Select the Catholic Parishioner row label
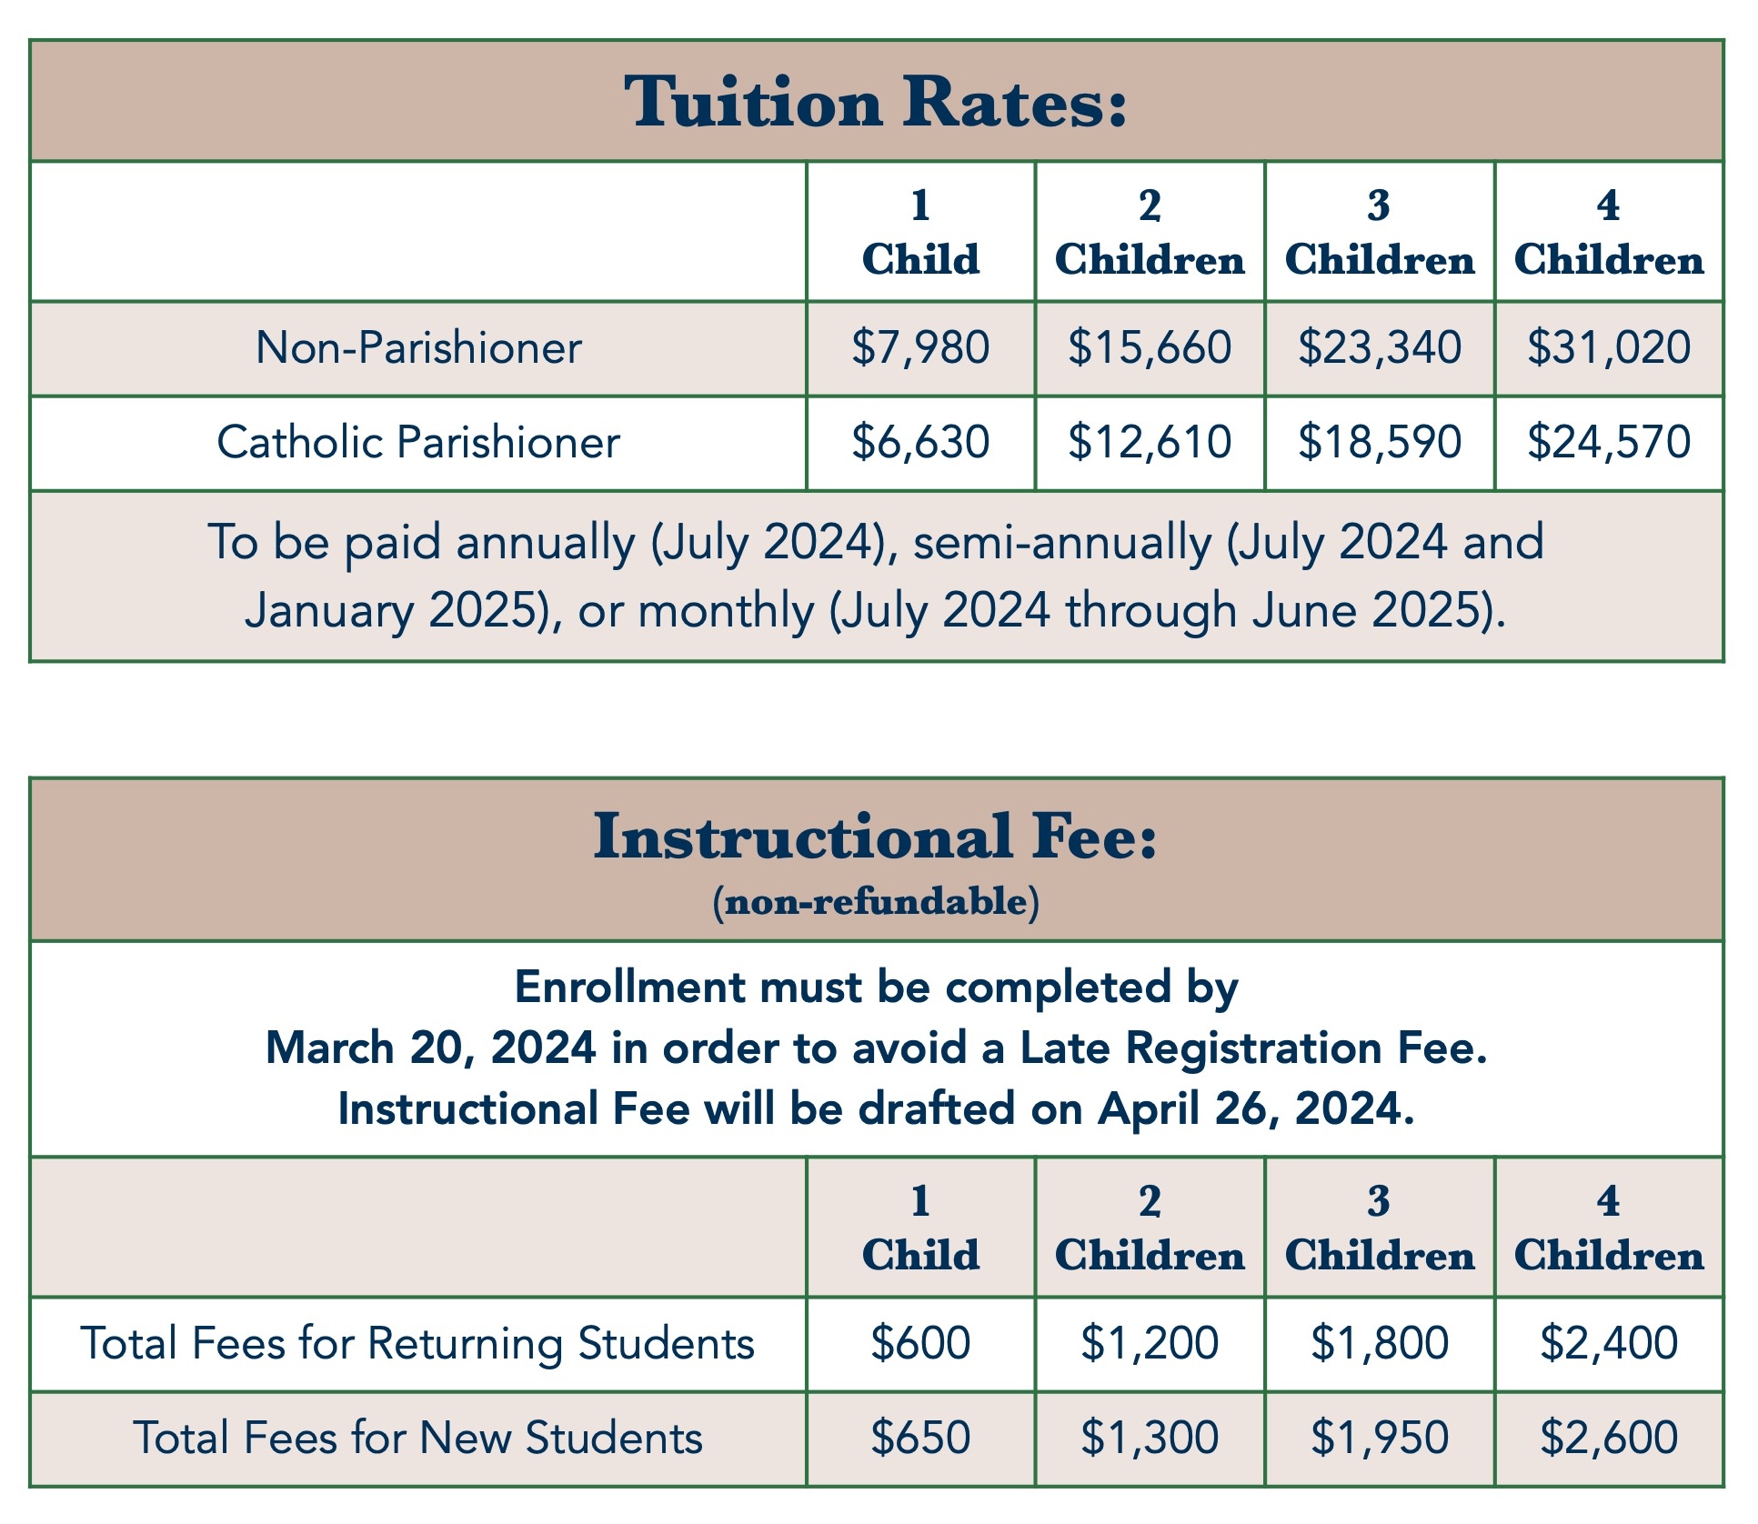This screenshot has height=1524, width=1758. pos(418,443)
